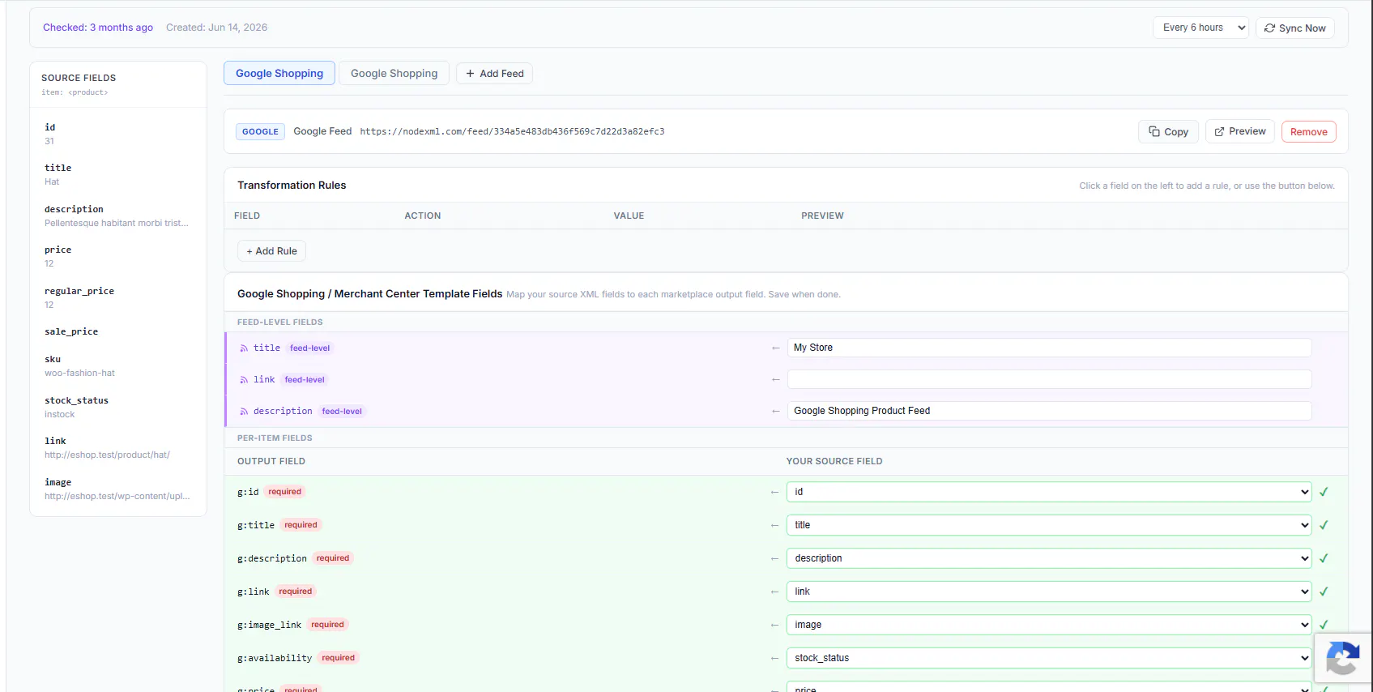Click the RSS icon beside feed-level description
1373x692 pixels.
[x=244, y=412]
